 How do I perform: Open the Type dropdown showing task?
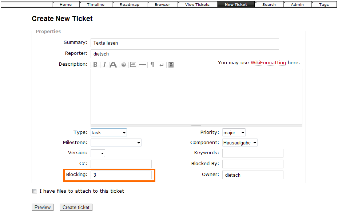tap(108, 132)
